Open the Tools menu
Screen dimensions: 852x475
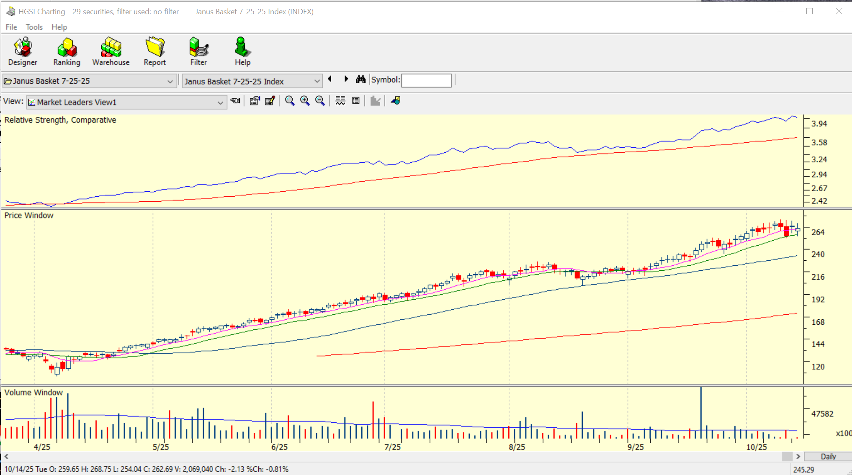34,27
